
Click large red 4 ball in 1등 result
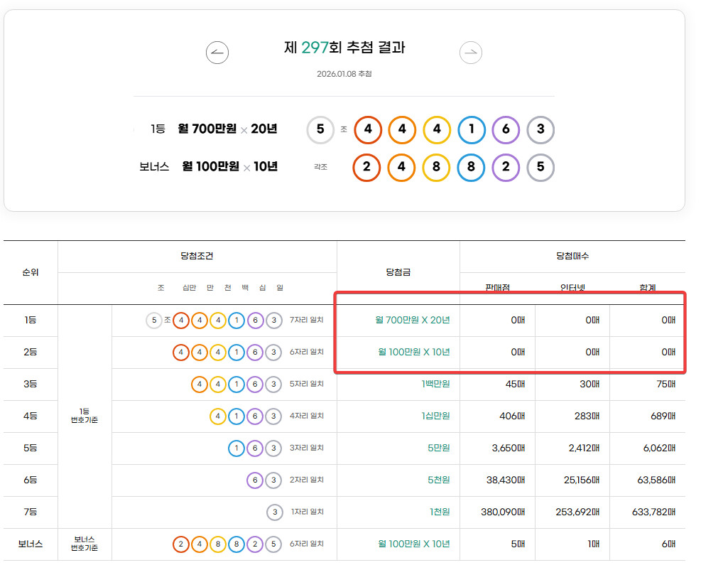tap(368, 130)
